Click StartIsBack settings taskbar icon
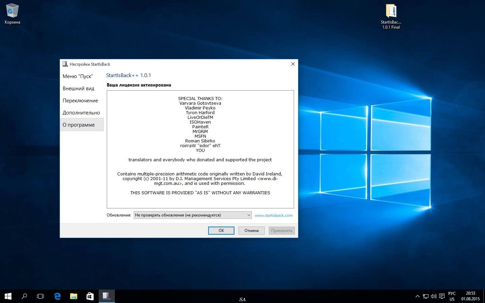 click(106, 296)
